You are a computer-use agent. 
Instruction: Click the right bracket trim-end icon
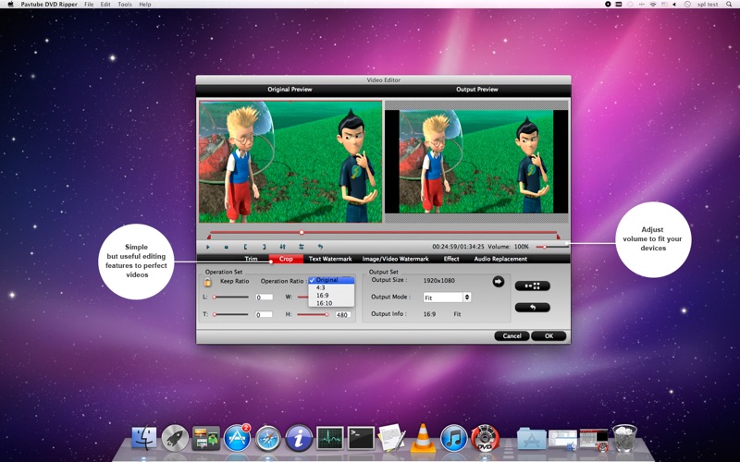pos(264,247)
